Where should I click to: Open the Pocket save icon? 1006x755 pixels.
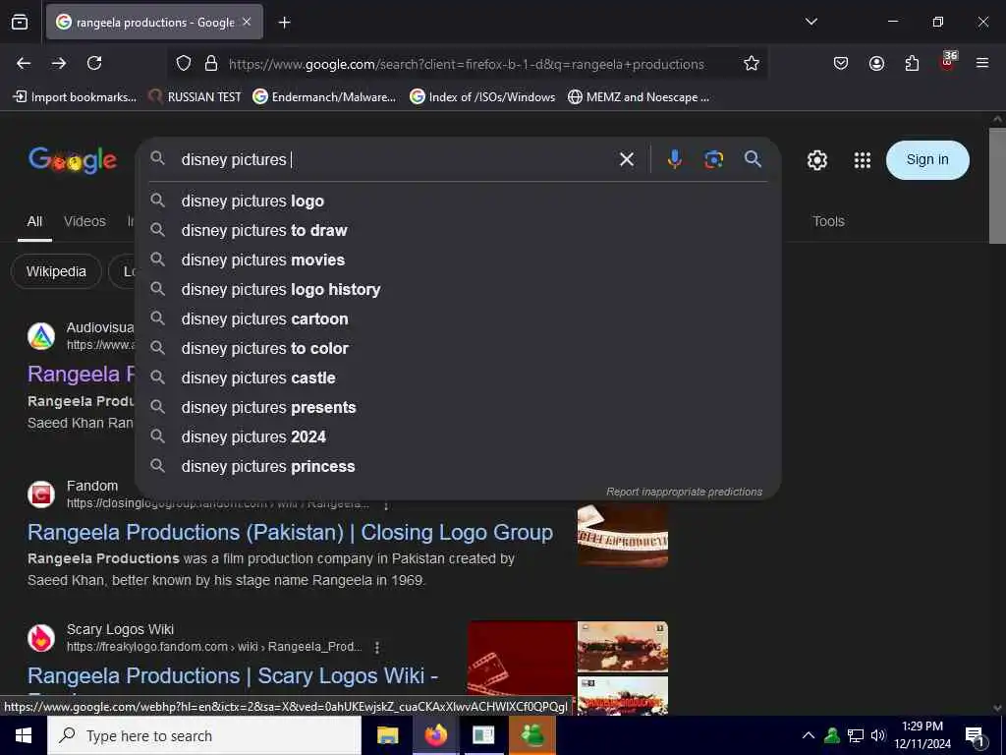841,63
